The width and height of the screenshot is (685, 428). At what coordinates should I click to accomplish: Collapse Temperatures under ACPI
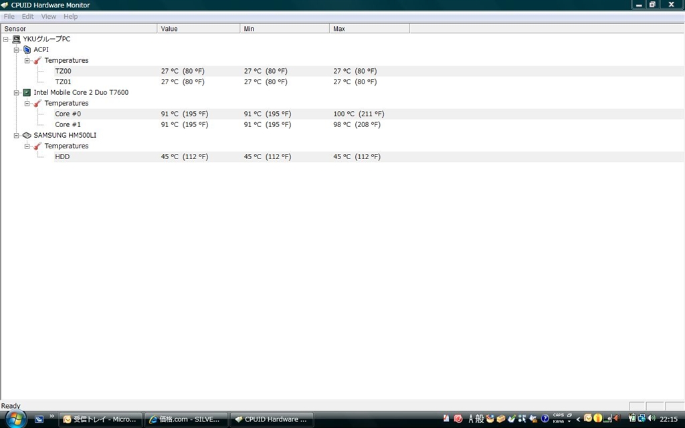[27, 60]
